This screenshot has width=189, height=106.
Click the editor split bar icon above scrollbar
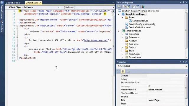tap(113, 11)
